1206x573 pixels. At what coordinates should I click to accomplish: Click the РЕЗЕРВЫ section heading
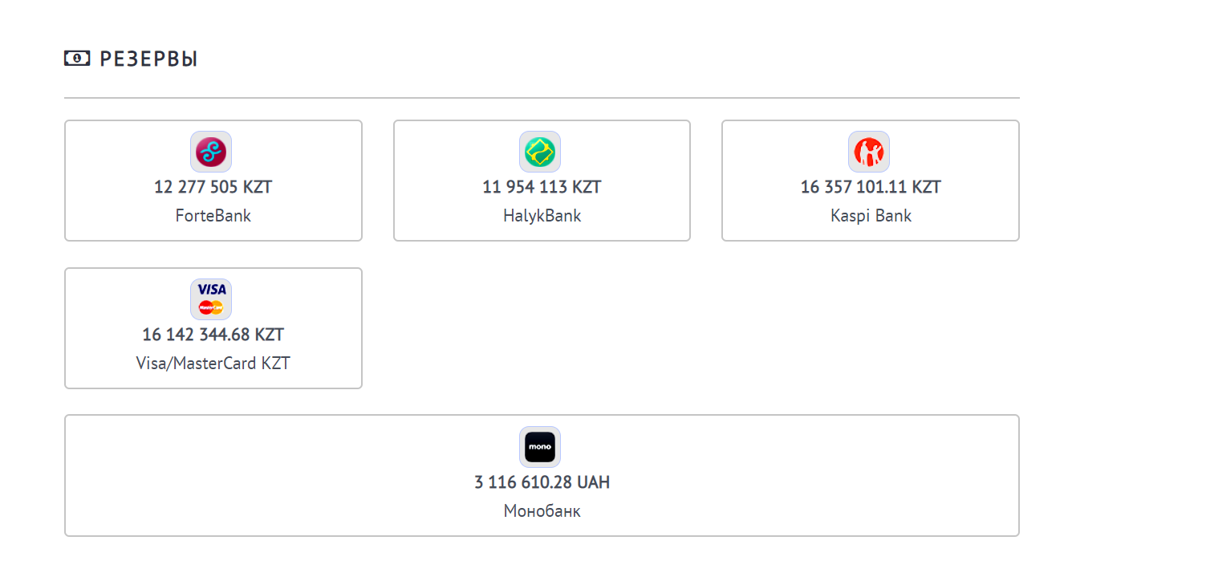tap(149, 59)
